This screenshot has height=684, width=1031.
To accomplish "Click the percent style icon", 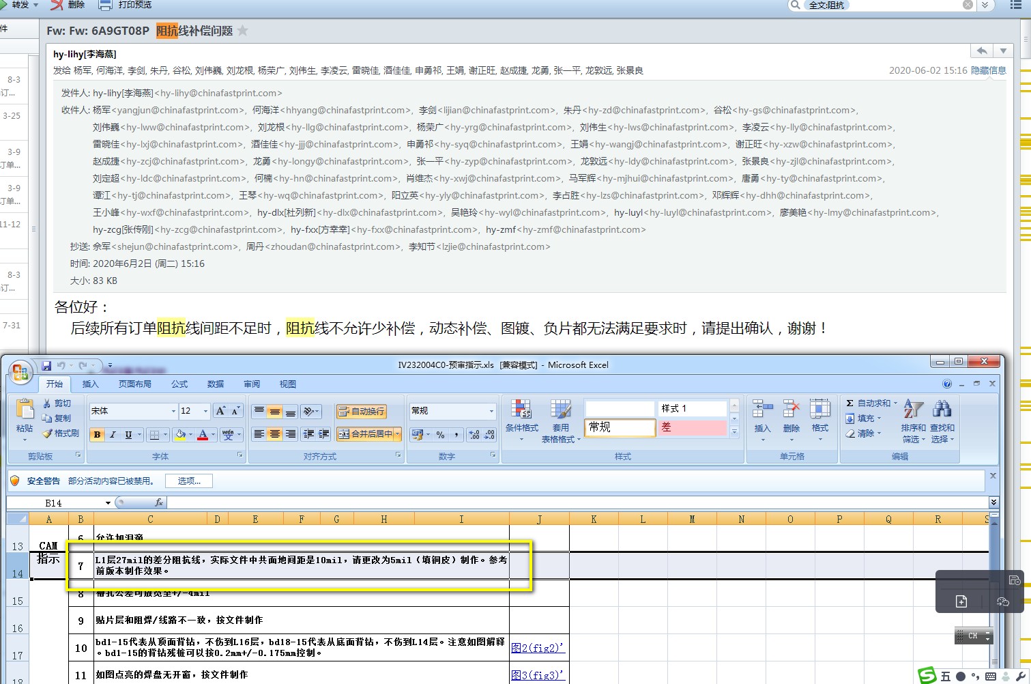I will 441,435.
